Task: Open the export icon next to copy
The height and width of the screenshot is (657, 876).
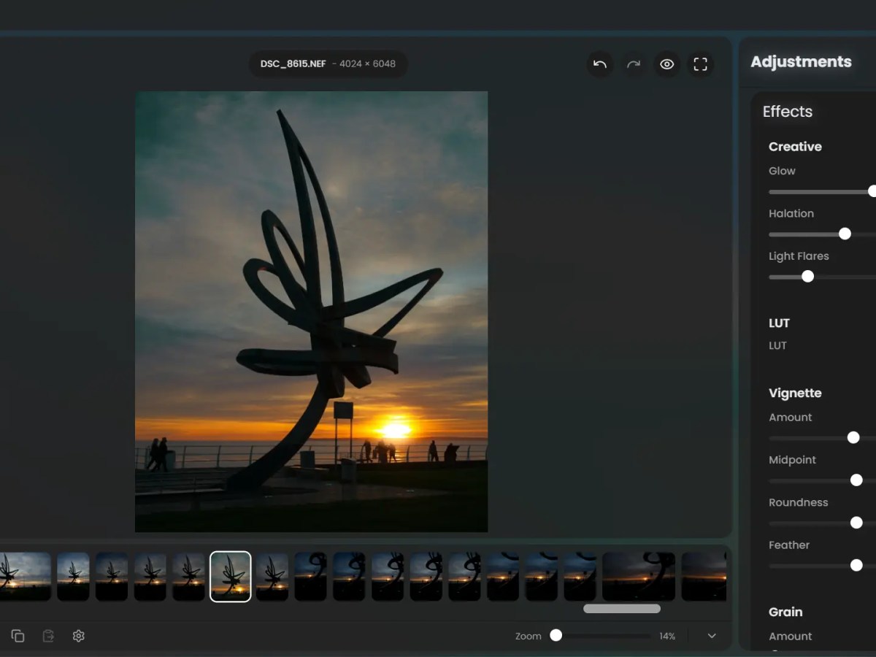Action: [48, 636]
